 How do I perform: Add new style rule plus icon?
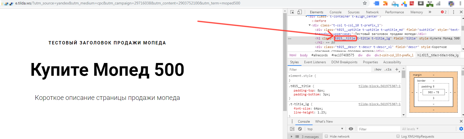(x=397, y=70)
